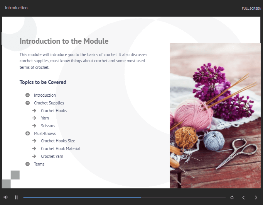This screenshot has width=263, height=205.
Task: Select the 'Crochet Hooks Size' subtopic
Action: coord(58,141)
